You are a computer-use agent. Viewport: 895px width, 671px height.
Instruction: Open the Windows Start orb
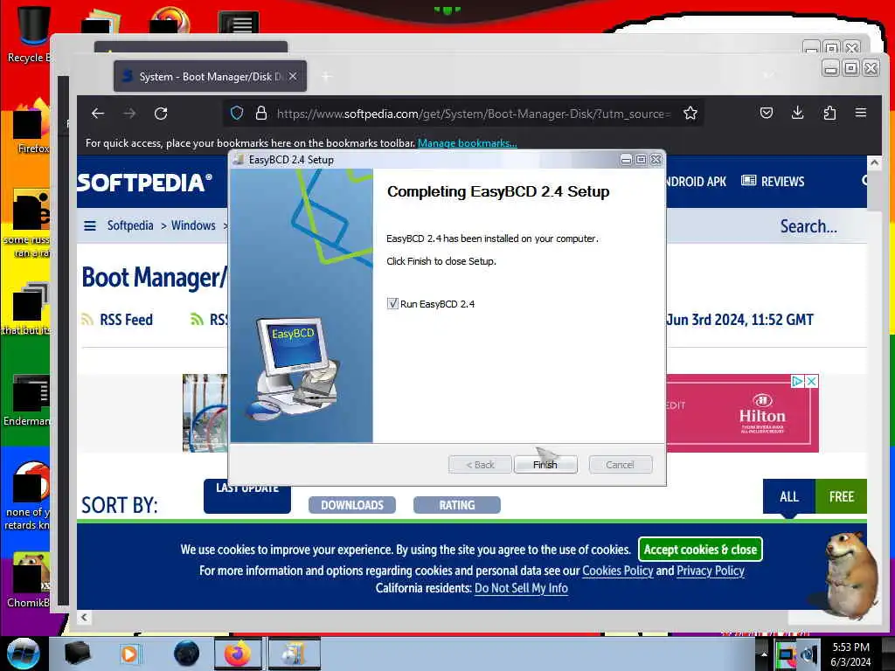pos(23,654)
